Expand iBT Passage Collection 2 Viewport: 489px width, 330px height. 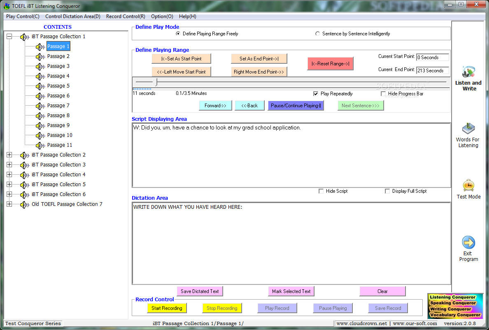[9, 155]
